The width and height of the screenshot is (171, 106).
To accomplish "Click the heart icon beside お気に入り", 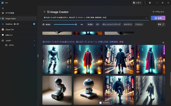I will pyautogui.click(x=3, y=35).
